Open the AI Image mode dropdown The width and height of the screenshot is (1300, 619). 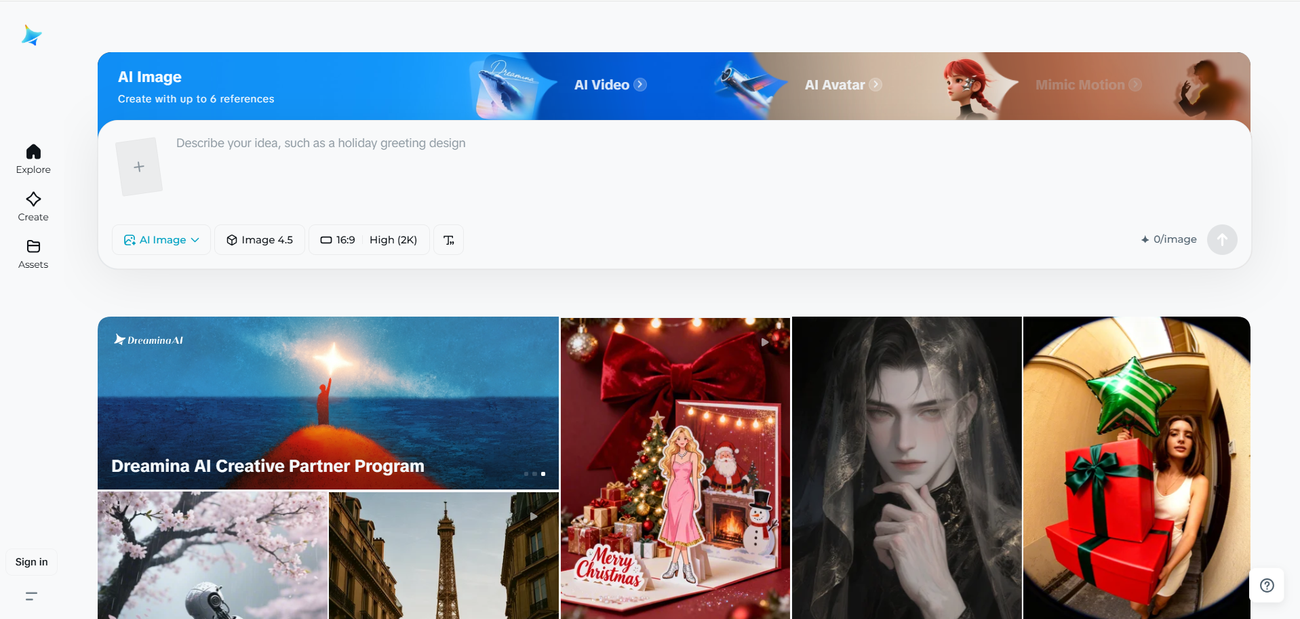click(161, 239)
